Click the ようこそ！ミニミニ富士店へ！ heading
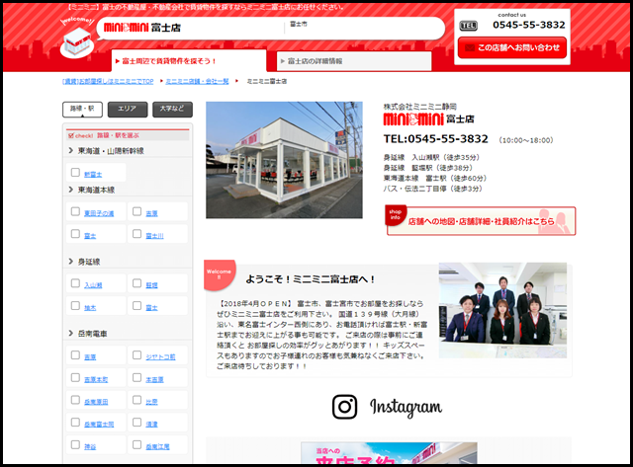 [x=311, y=279]
